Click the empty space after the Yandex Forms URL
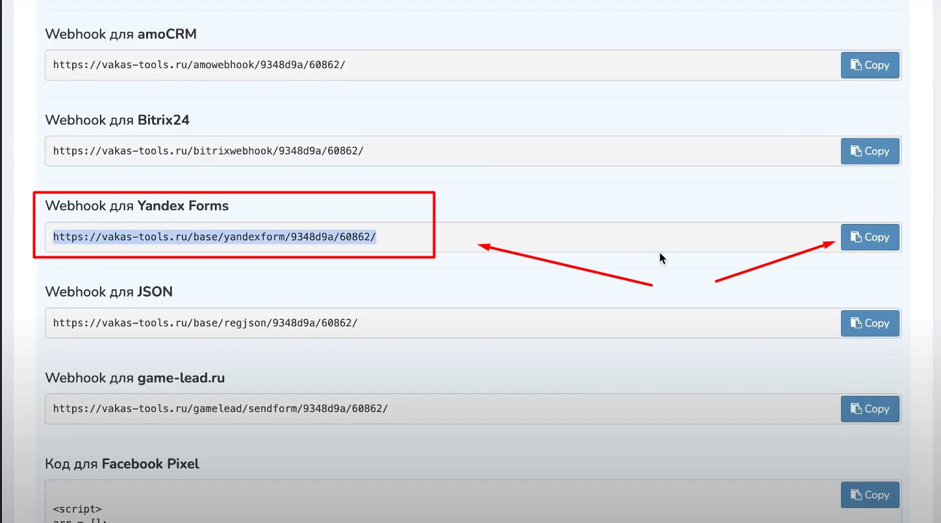This screenshot has width=941, height=523. click(584, 237)
